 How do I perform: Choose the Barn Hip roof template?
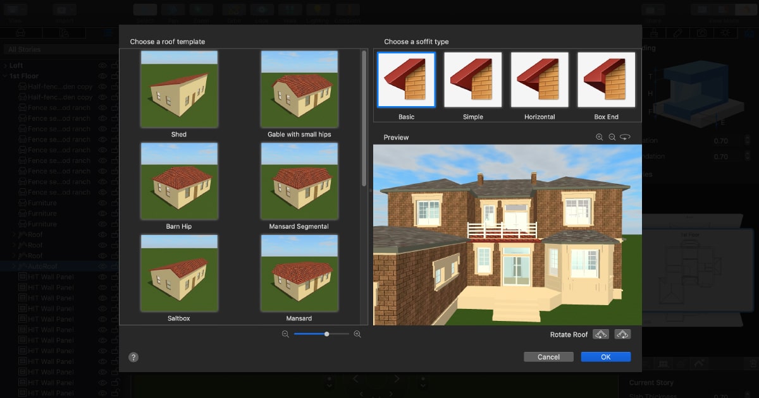179,181
